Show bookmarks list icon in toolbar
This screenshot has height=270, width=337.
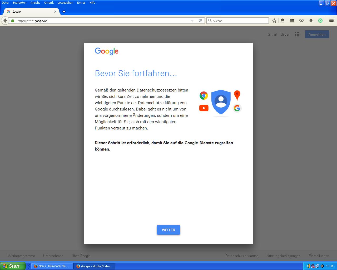pyautogui.click(x=283, y=21)
